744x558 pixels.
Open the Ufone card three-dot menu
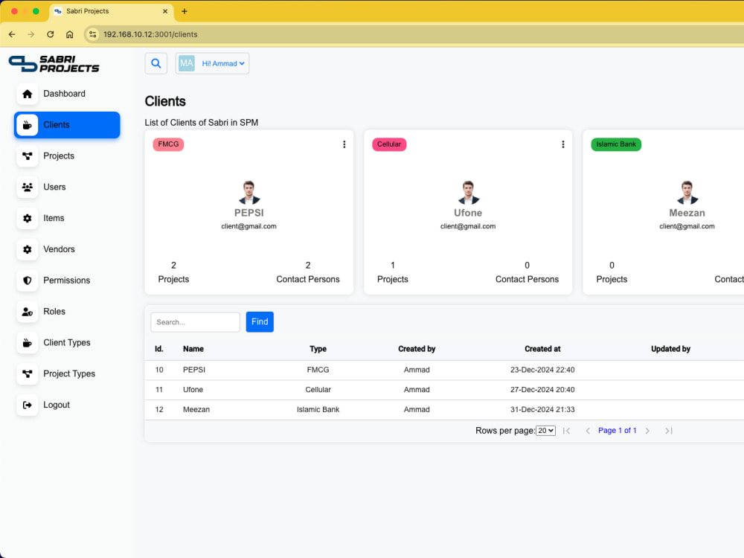562,144
